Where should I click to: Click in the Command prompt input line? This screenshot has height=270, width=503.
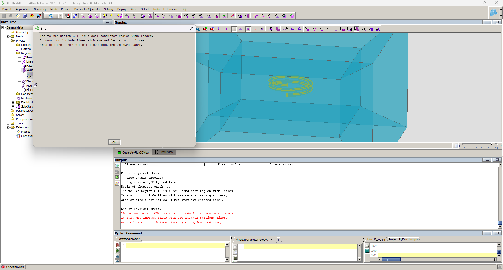click(175, 245)
